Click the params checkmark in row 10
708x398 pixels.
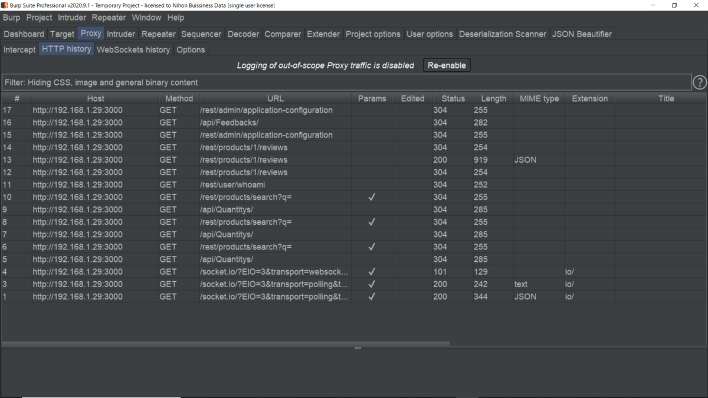pyautogui.click(x=372, y=197)
